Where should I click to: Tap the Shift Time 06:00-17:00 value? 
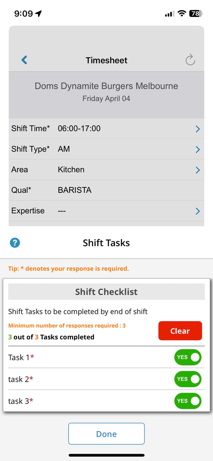(79, 129)
